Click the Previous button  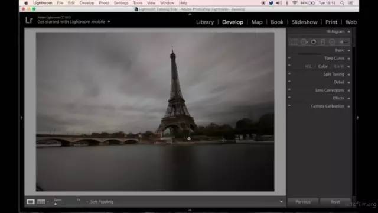(x=303, y=201)
